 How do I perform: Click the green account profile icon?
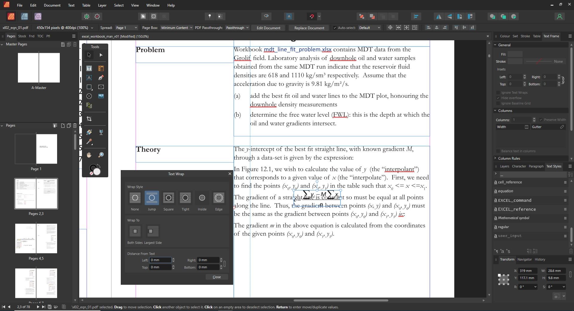click(559, 16)
